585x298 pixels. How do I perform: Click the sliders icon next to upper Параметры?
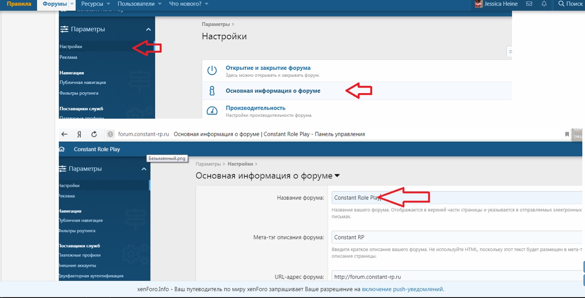click(x=64, y=29)
